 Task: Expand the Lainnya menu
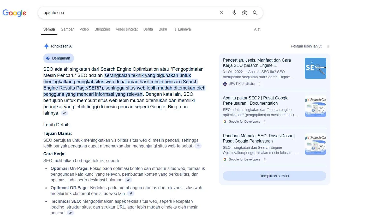click(x=182, y=29)
